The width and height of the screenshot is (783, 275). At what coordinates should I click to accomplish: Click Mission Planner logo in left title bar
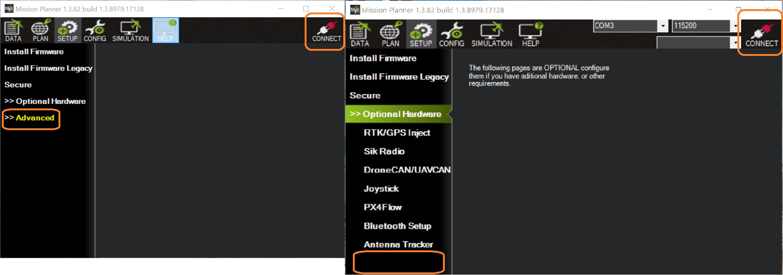[x=8, y=8]
